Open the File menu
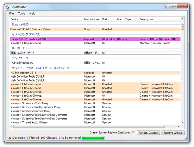This screenshot has height=147, width=194. coord(11,13)
